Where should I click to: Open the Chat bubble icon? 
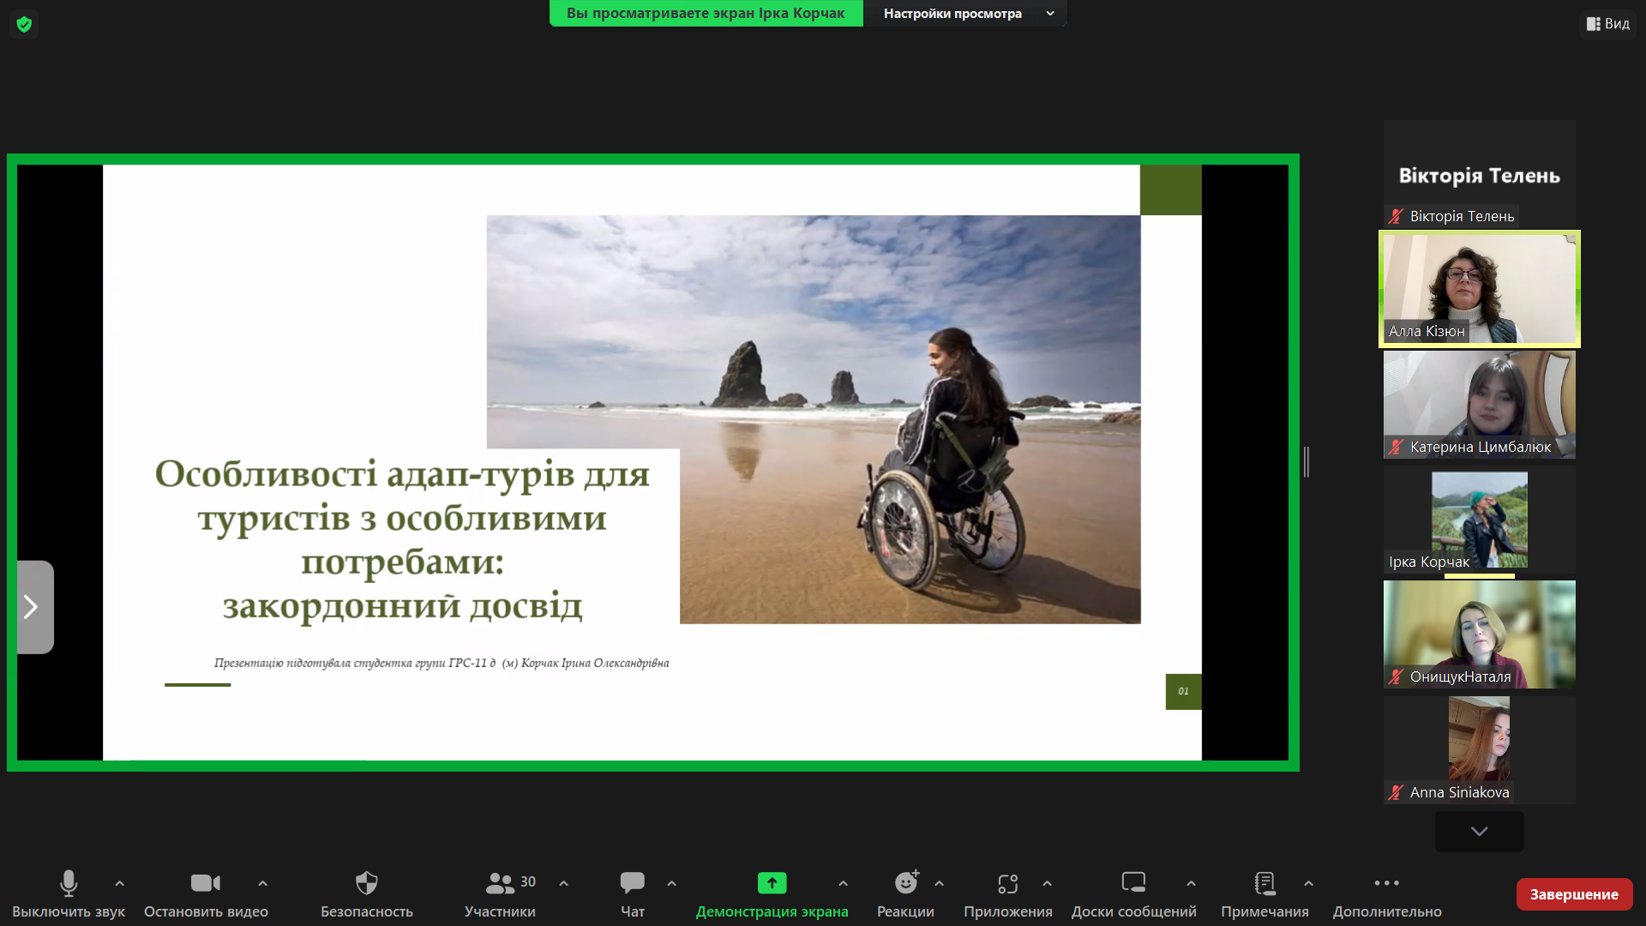point(632,882)
